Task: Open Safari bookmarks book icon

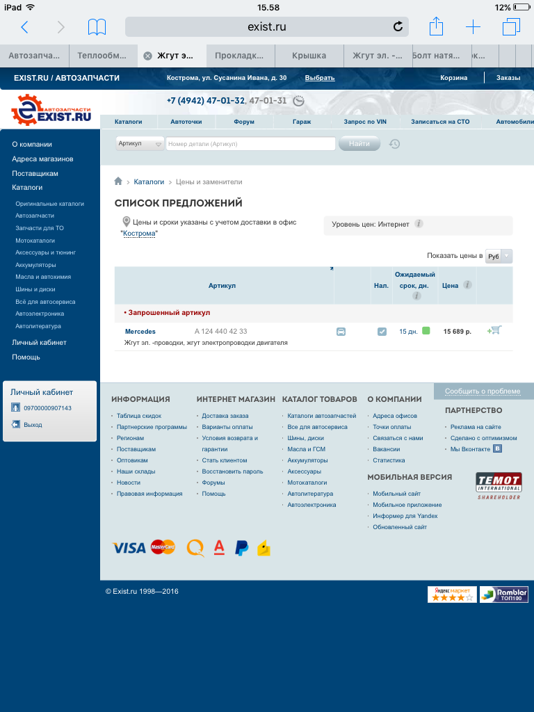Action: tap(97, 27)
